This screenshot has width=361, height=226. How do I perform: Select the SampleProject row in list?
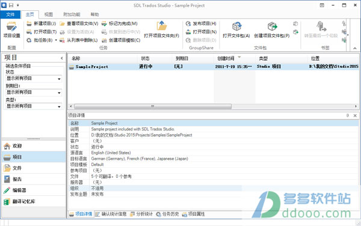[213, 67]
